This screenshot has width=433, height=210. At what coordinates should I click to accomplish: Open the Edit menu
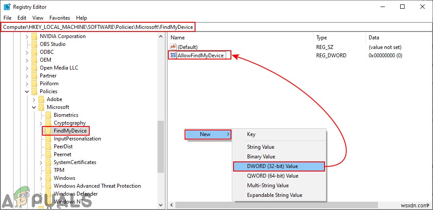pyautogui.click(x=22, y=17)
